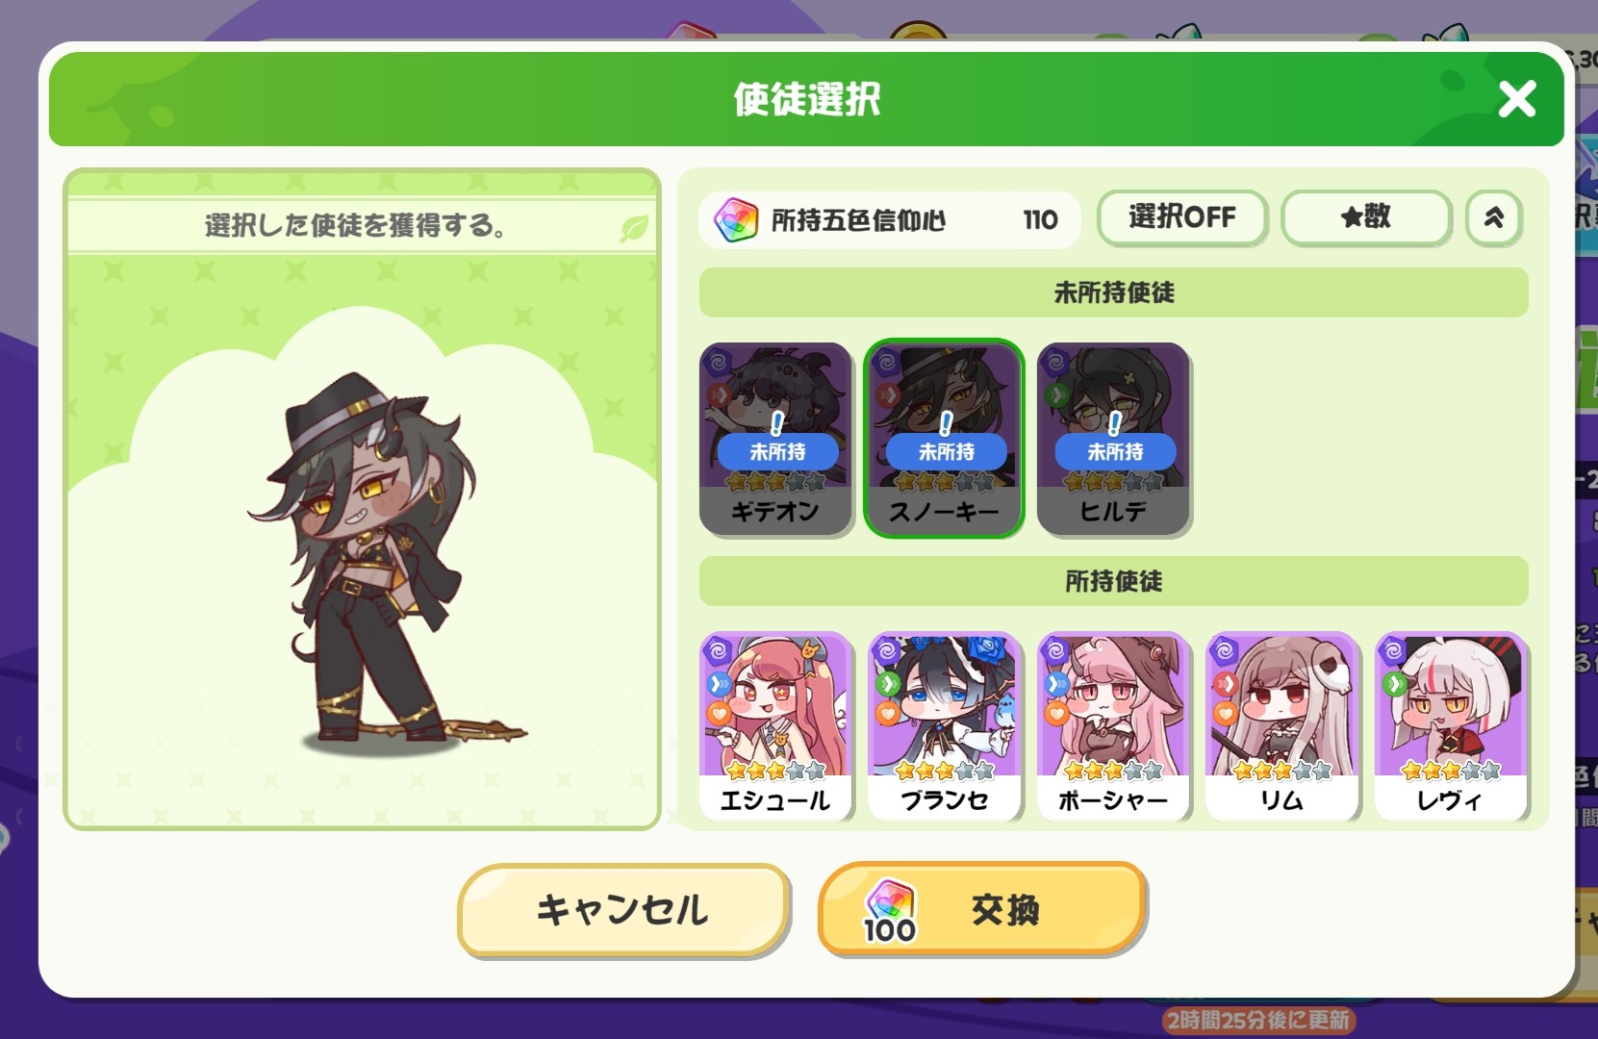Pick the エシュール apostle card
Screen dimensions: 1598x1039
pyautogui.click(x=775, y=726)
